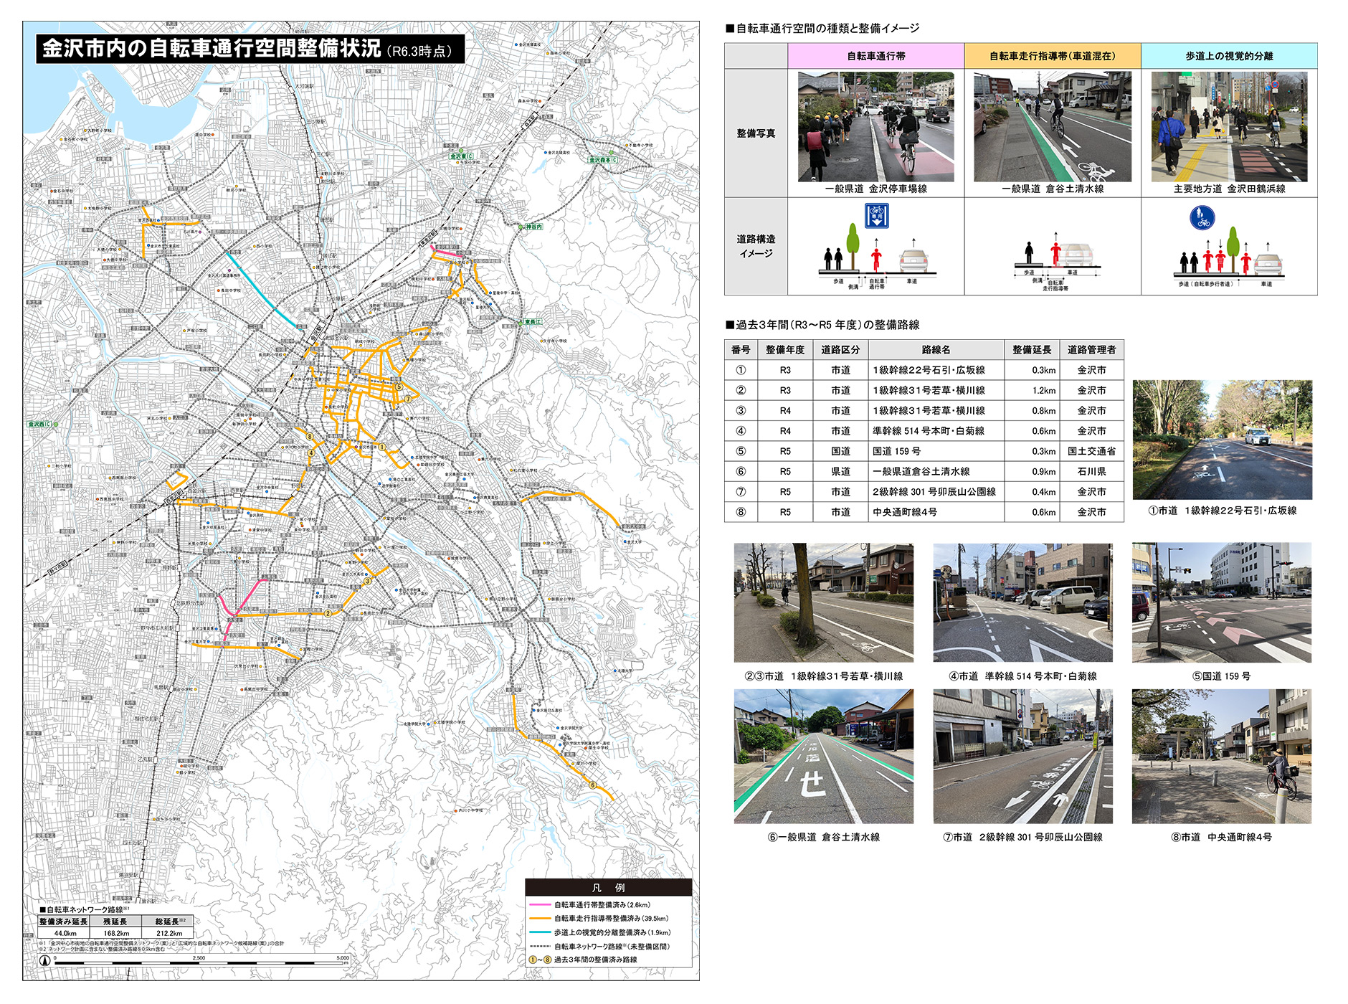Viewport: 1348px width, 1004px height.
Task: Click the green tree in 歩道上の視覚的分離 diagram
Action: tap(1233, 249)
